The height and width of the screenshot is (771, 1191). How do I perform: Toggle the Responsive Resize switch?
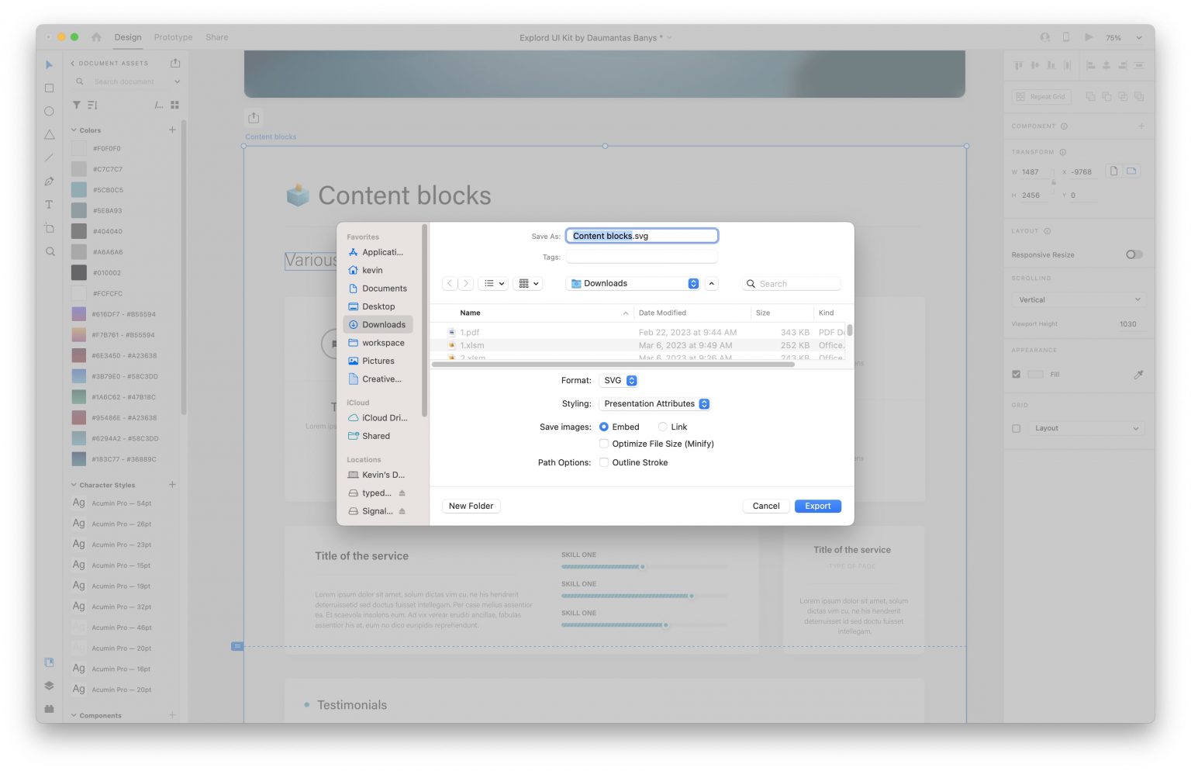click(x=1134, y=254)
